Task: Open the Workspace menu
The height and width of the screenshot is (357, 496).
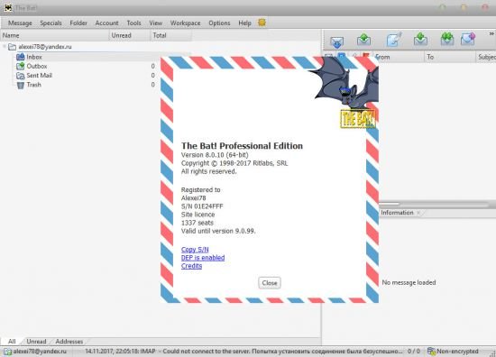Action: [x=186, y=23]
